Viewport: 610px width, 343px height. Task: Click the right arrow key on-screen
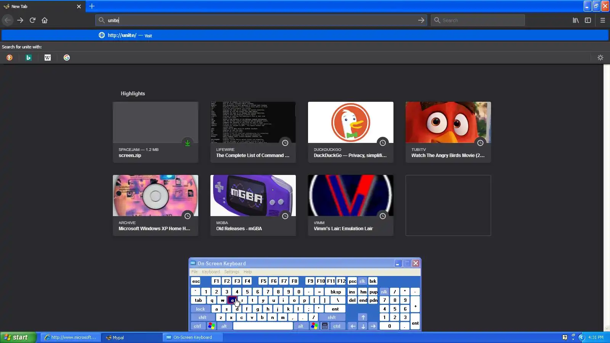pos(373,326)
